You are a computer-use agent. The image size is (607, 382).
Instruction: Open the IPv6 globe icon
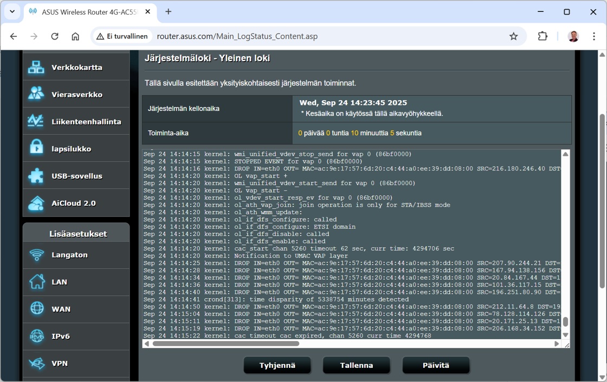(x=37, y=336)
